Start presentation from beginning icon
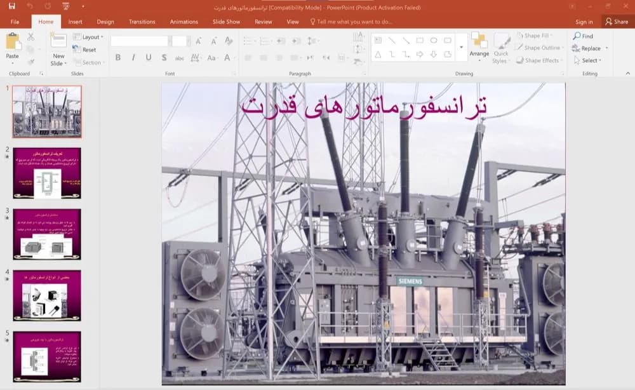 pos(65,6)
